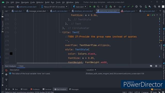Close the main.dart editor tab
Image resolution: width=165 pixels, height=93 pixels.
[x=24, y=11]
